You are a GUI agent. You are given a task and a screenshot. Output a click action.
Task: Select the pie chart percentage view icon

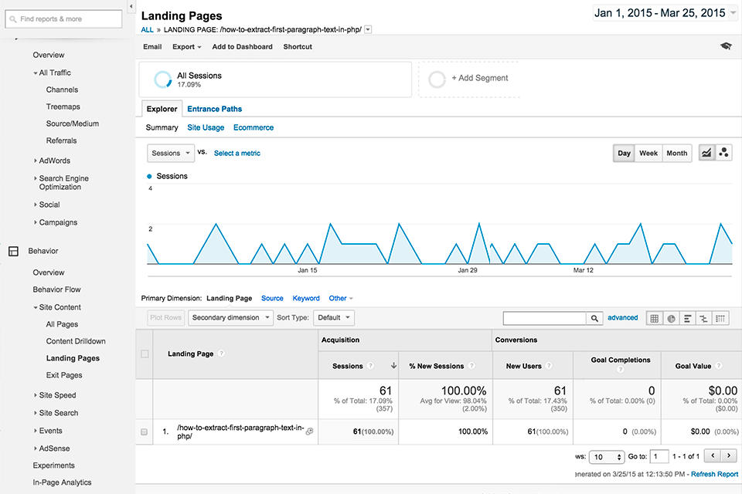coord(671,318)
